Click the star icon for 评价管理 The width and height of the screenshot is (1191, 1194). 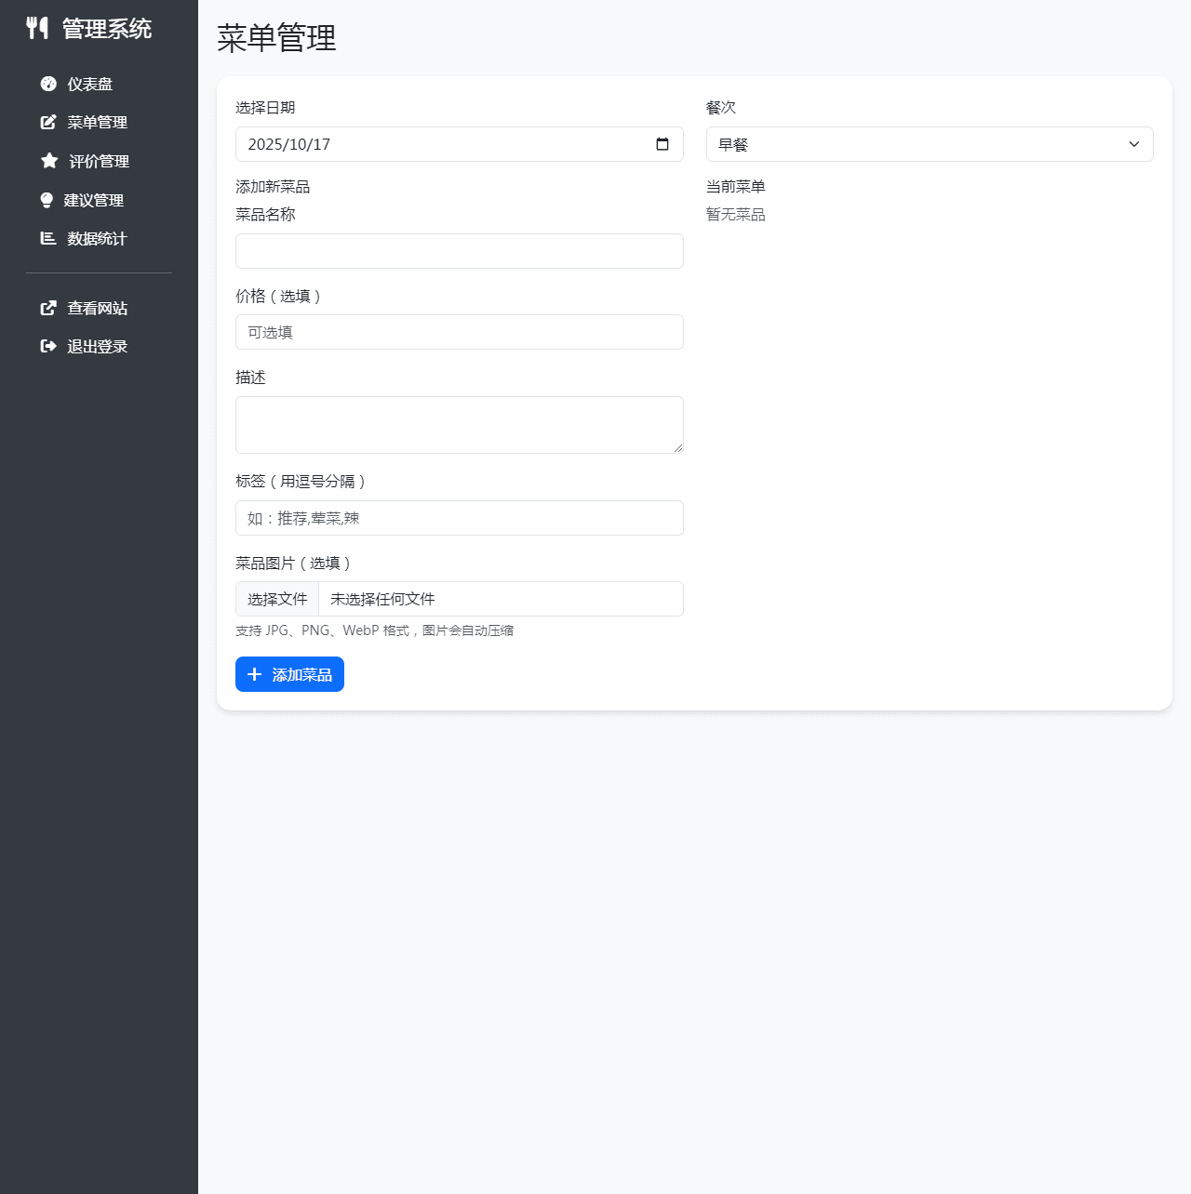coord(47,161)
